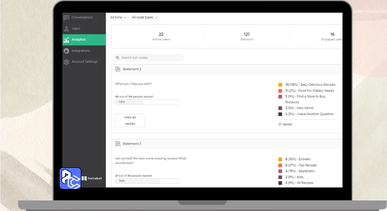The height and width of the screenshot is (211, 387).
Task: Click the Integrations icon in sidebar
Action: click(x=66, y=51)
